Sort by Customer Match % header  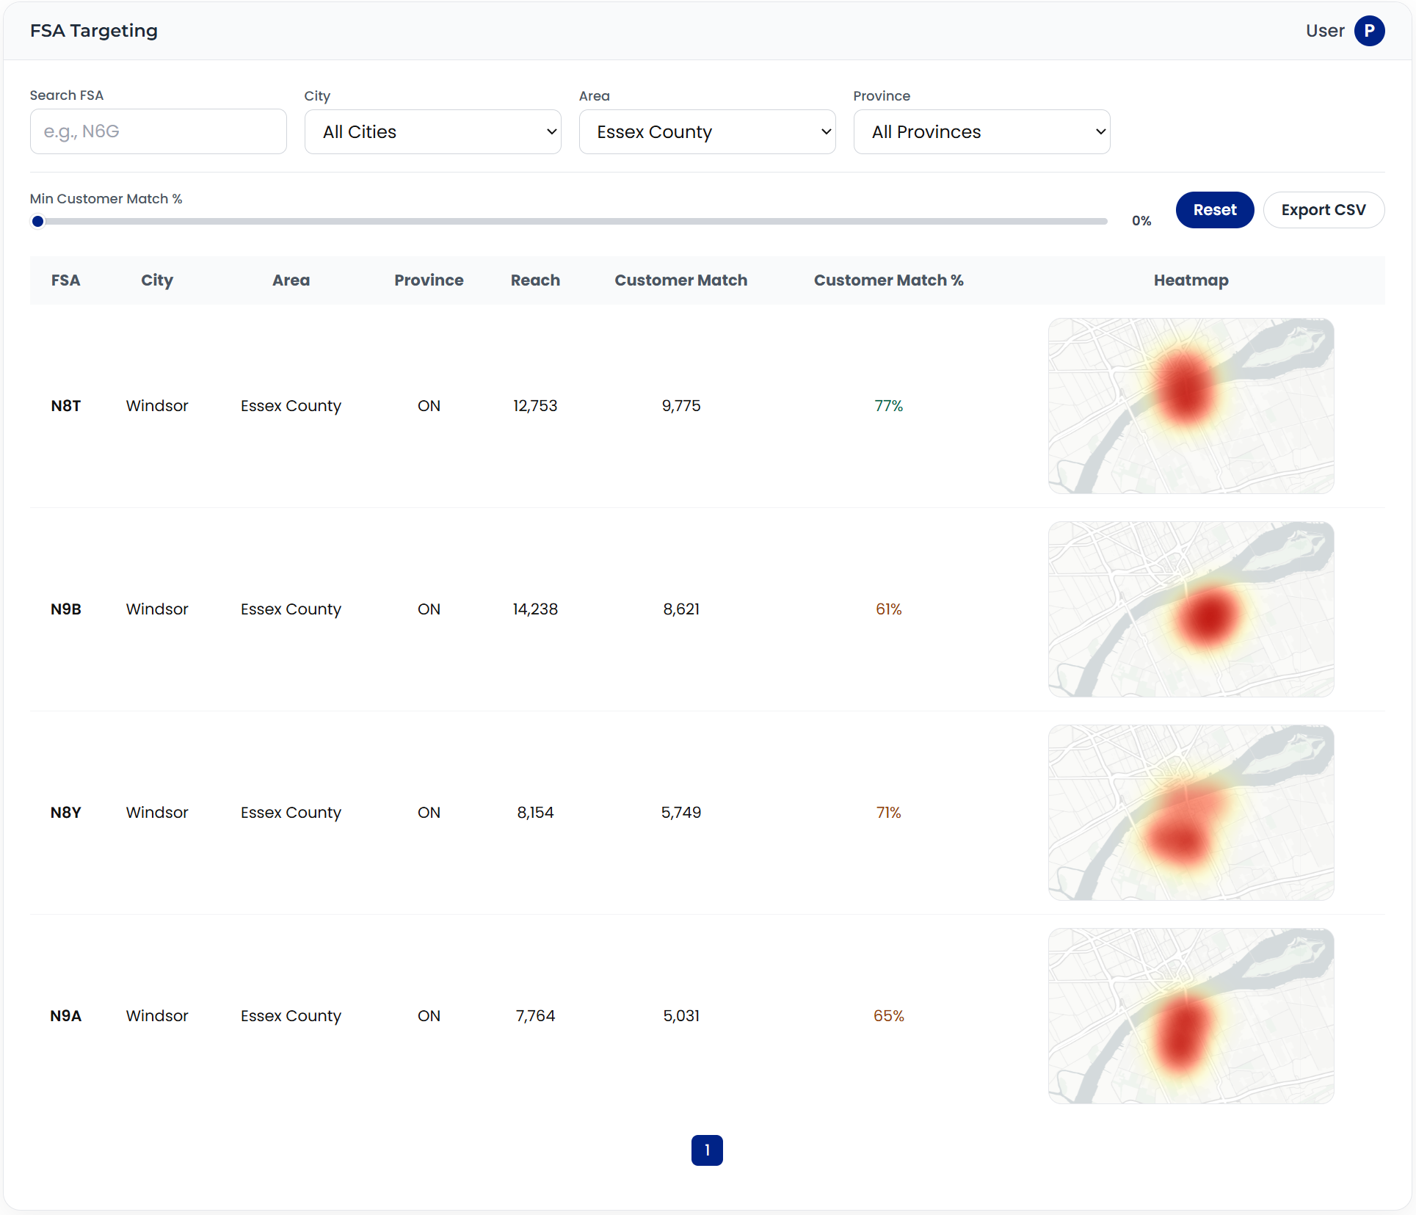coord(888,280)
